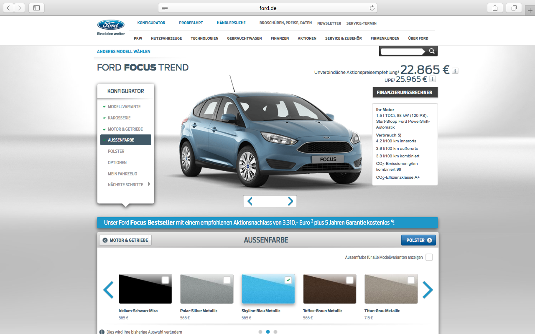Viewport: 535px width, 334px height.
Task: Go back using Motor & Getriebe button
Action: [125, 240]
